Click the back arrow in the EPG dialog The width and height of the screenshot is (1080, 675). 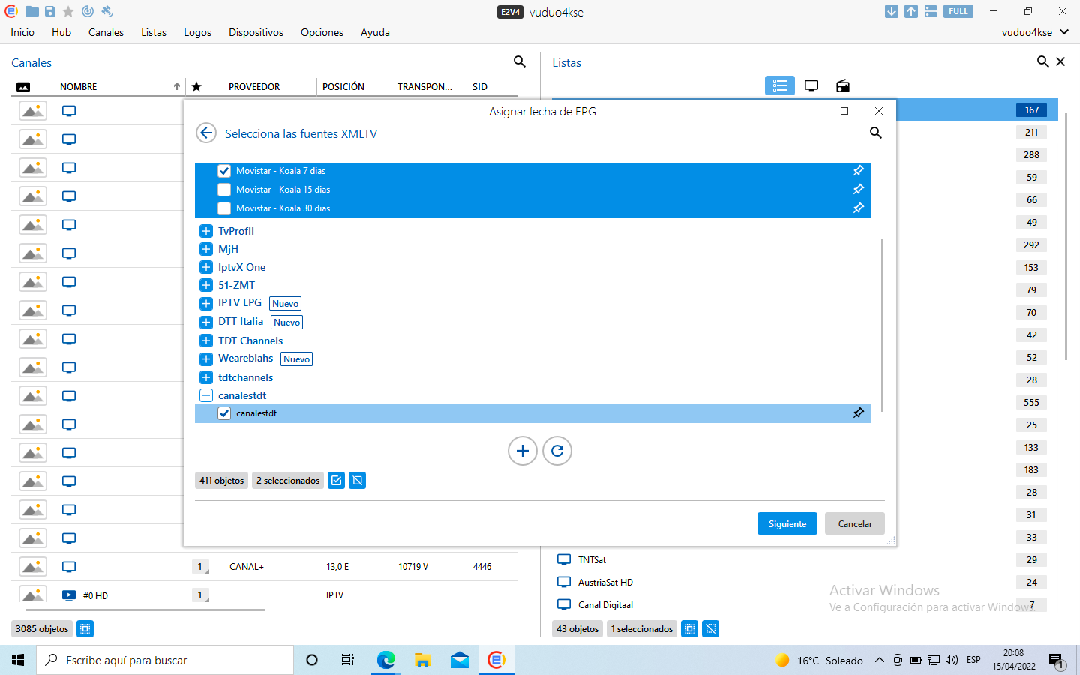click(206, 133)
